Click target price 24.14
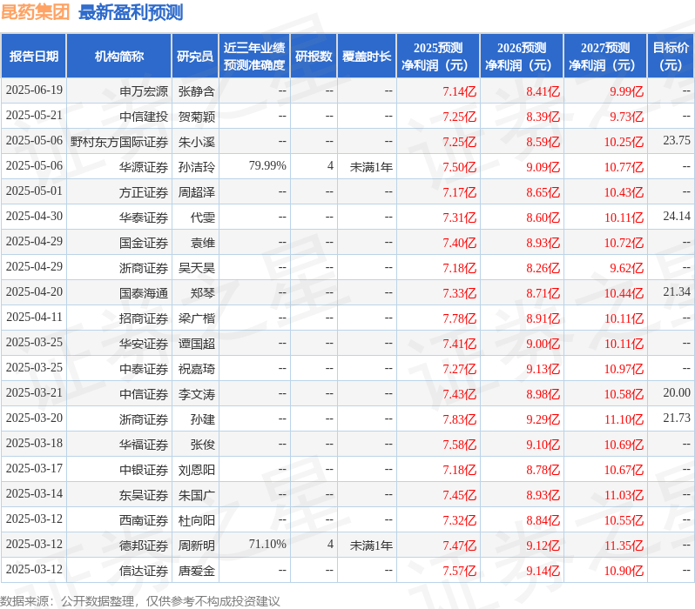 pyautogui.click(x=677, y=216)
